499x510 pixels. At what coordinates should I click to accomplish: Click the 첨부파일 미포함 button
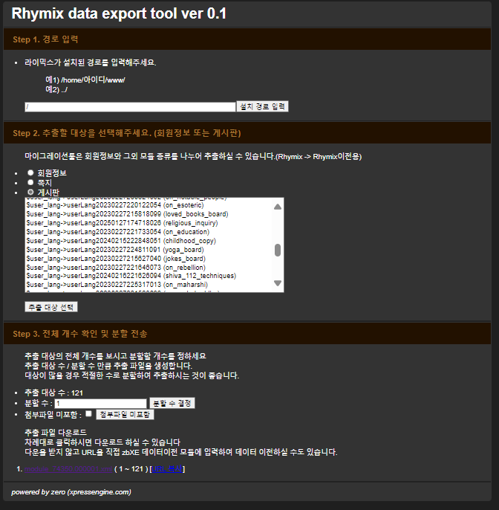click(125, 414)
